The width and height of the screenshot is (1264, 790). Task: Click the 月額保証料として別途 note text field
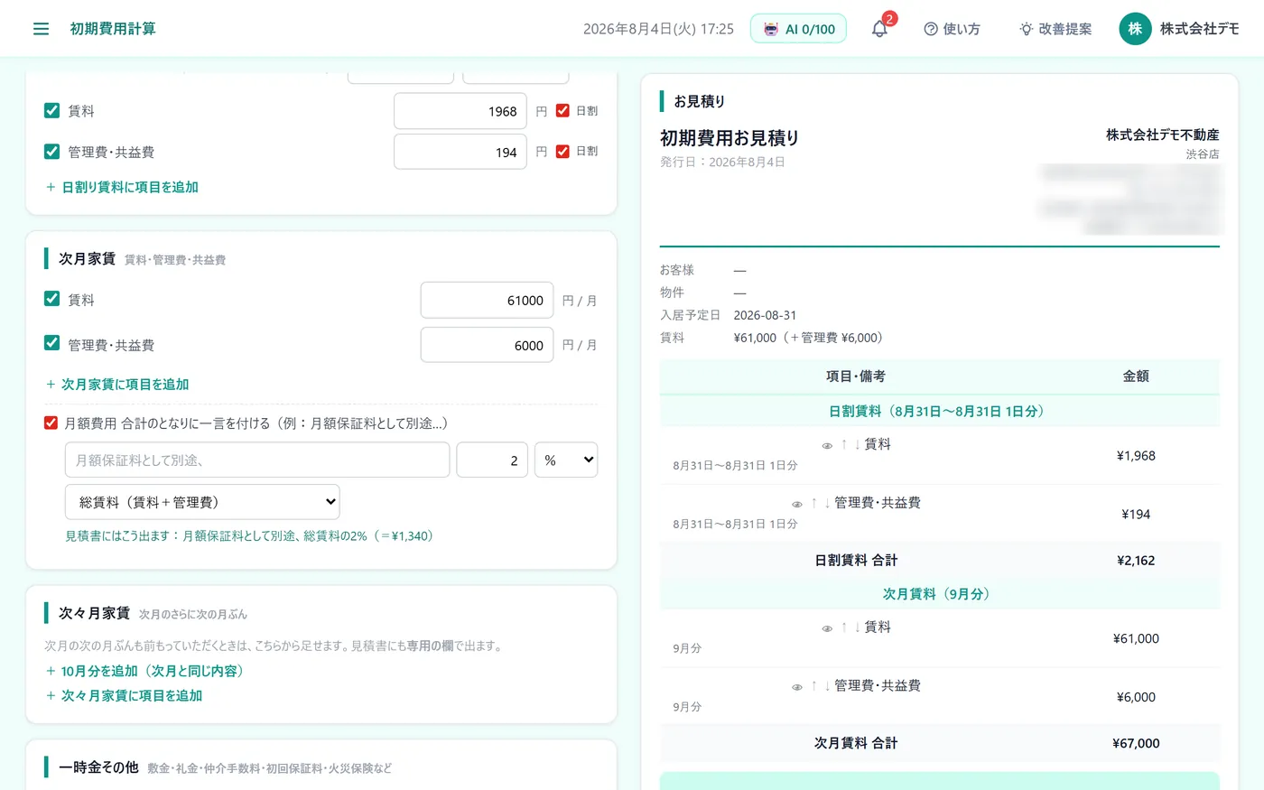click(257, 460)
